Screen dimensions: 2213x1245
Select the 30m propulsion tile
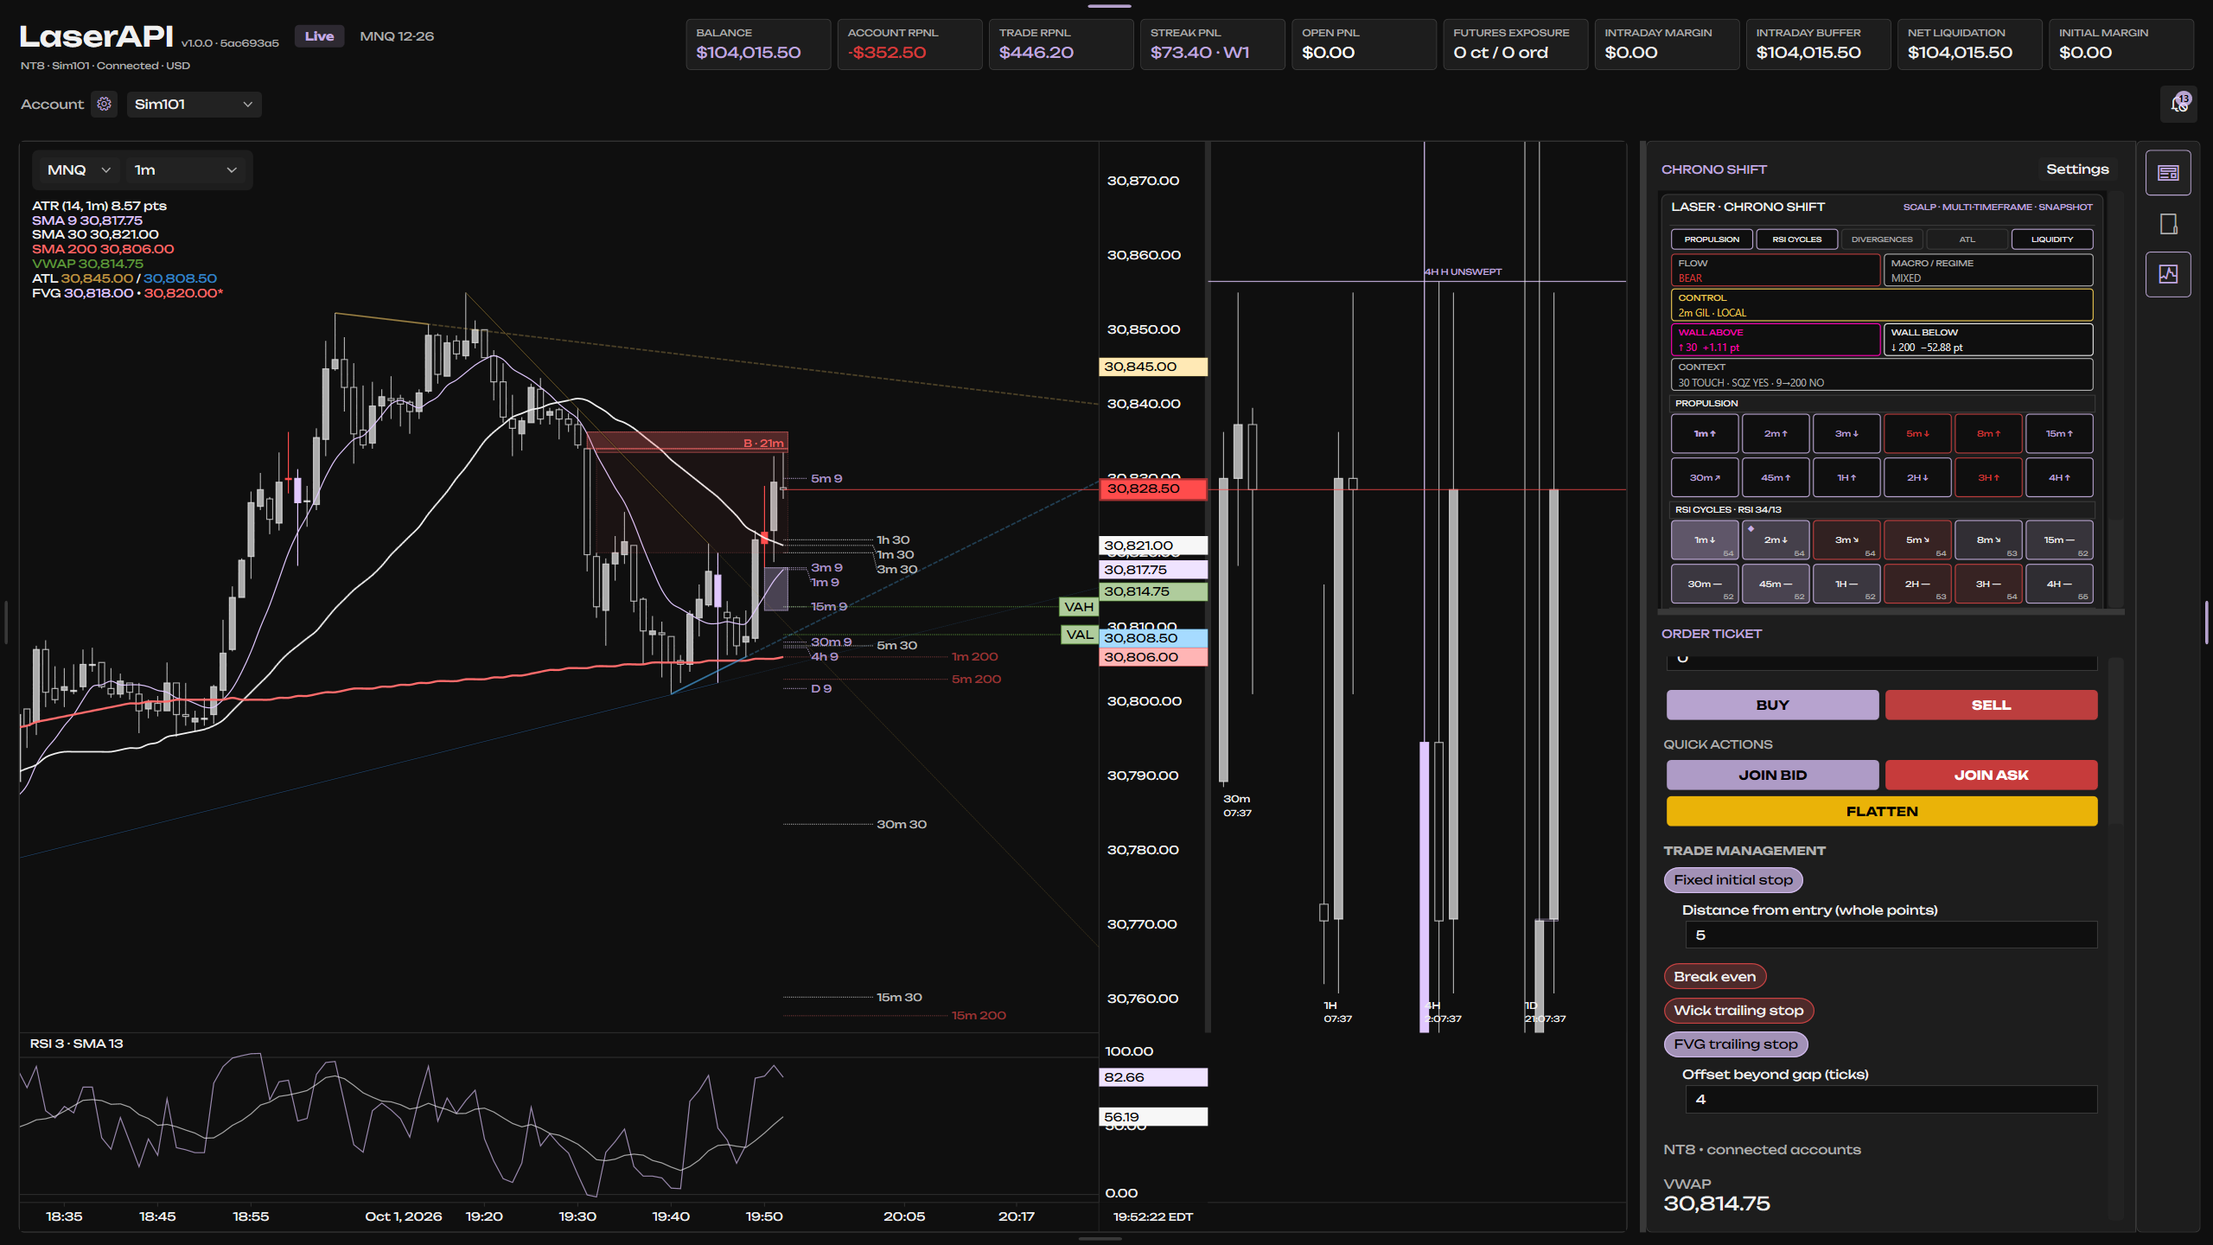pos(1705,478)
